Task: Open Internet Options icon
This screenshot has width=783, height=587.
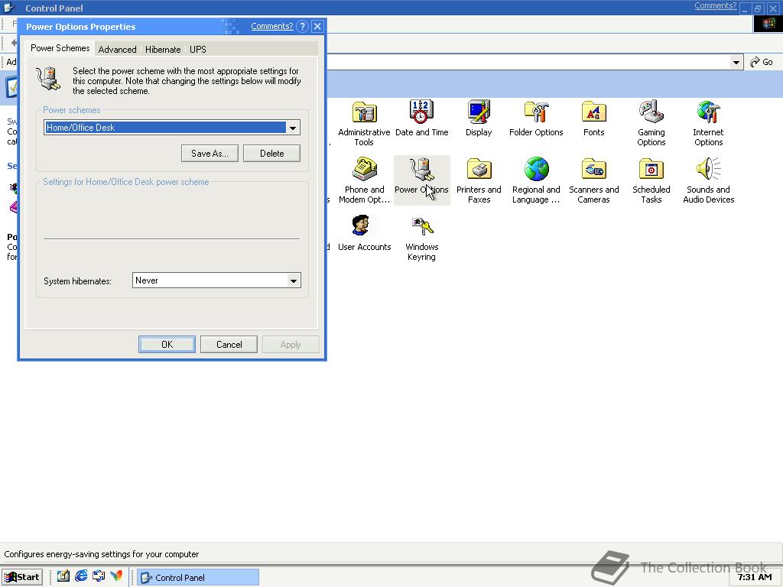Action: coord(708,123)
